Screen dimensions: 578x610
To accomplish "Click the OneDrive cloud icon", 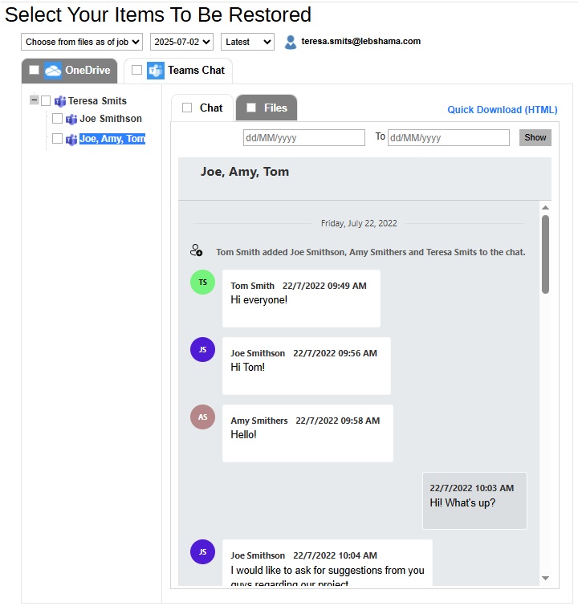I will [x=52, y=71].
